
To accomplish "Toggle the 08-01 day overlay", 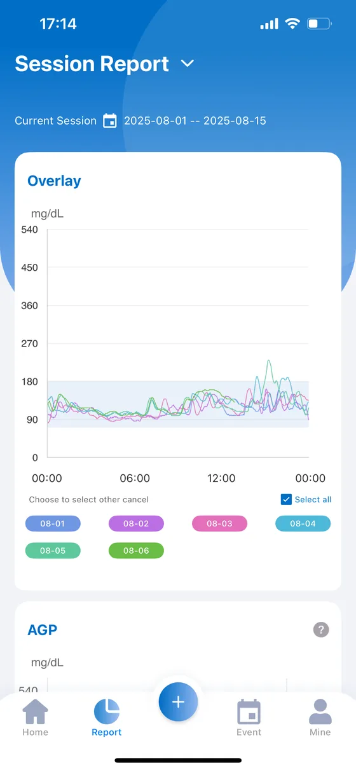I will click(x=53, y=523).
